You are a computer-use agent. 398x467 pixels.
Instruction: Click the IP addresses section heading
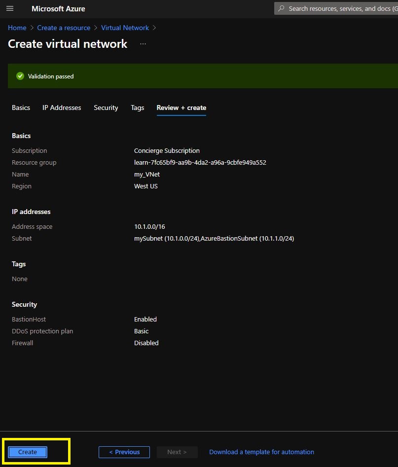(x=31, y=212)
